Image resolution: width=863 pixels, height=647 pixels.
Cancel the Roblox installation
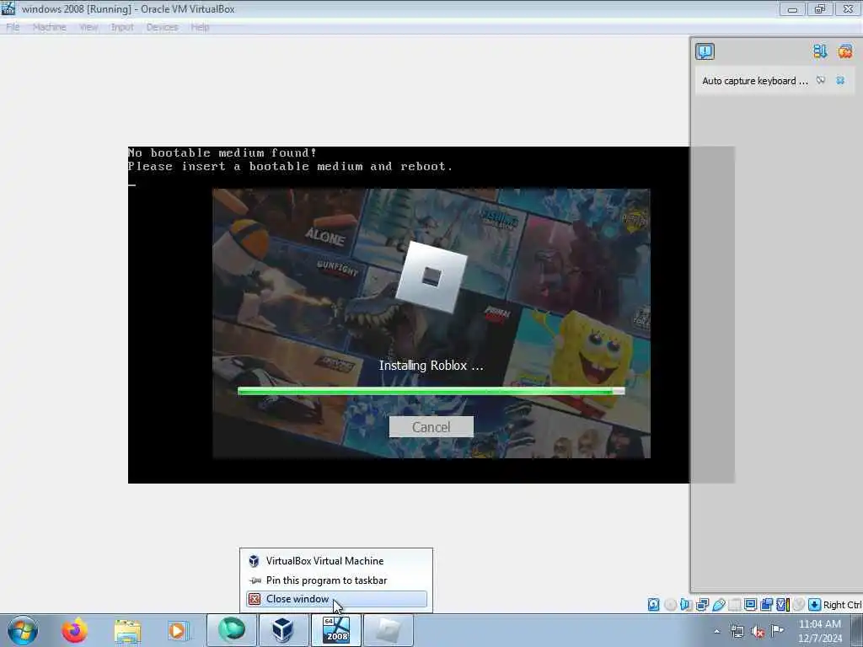click(x=431, y=427)
